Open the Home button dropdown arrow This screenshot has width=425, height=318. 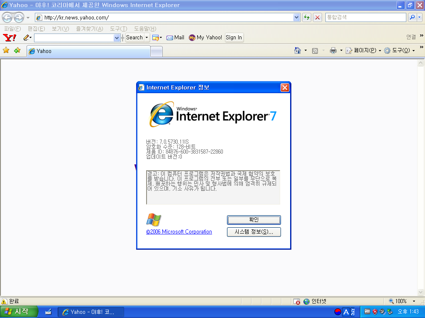(306, 51)
